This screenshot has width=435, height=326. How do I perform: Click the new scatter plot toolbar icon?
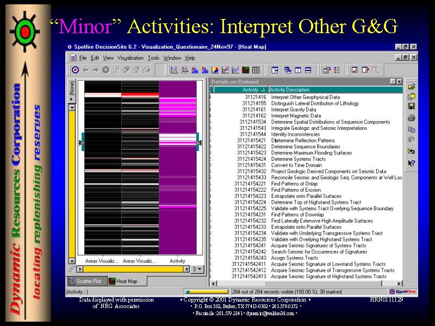[175, 70]
